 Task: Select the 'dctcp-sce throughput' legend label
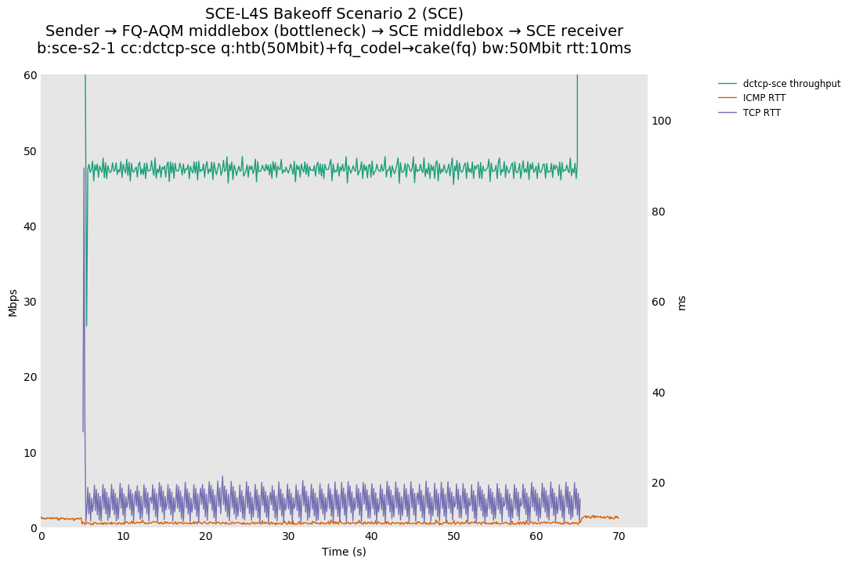tap(791, 84)
